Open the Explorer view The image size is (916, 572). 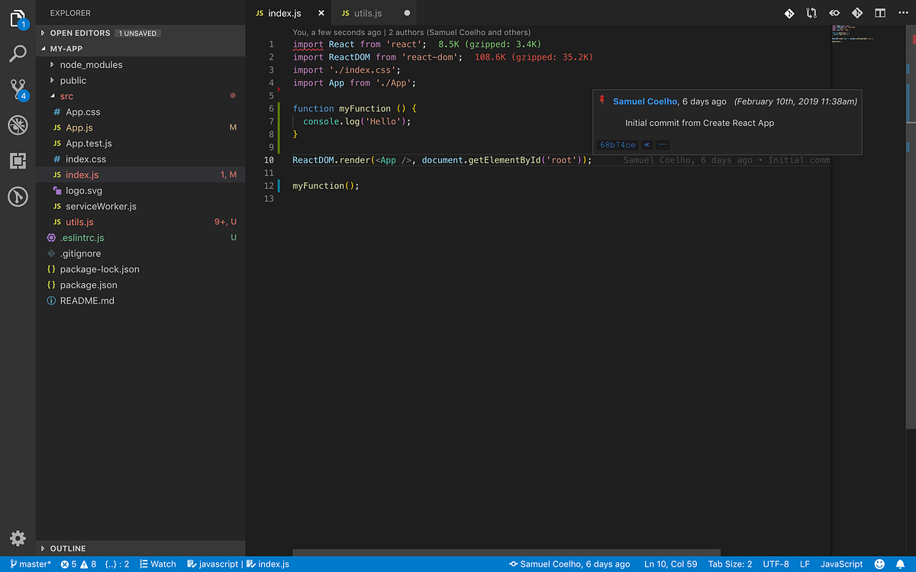click(x=17, y=18)
